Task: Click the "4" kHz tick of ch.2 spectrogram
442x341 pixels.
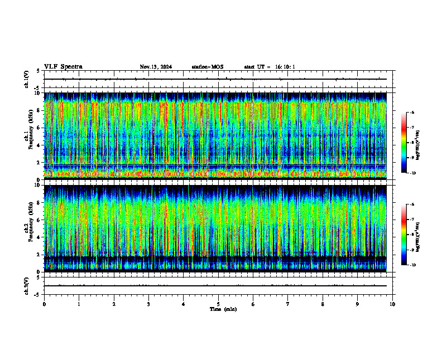Action: pyautogui.click(x=39, y=237)
